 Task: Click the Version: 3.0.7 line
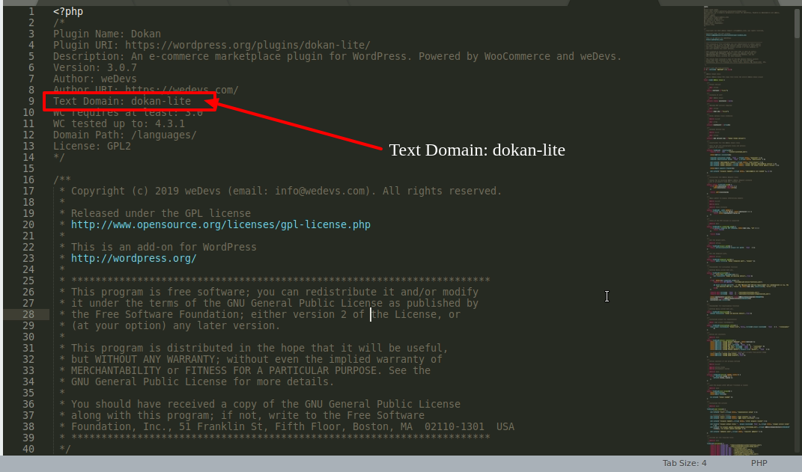tap(94, 67)
